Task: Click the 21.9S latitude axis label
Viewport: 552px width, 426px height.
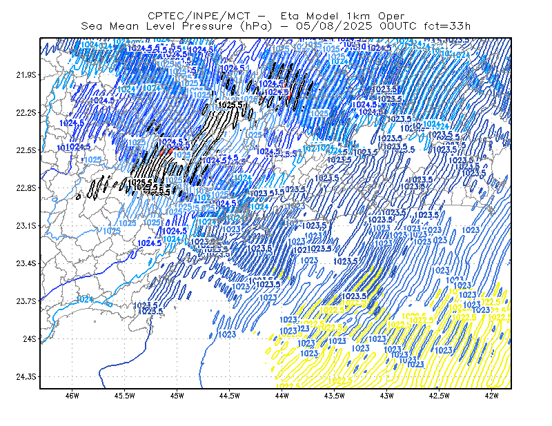Action: 26,75
